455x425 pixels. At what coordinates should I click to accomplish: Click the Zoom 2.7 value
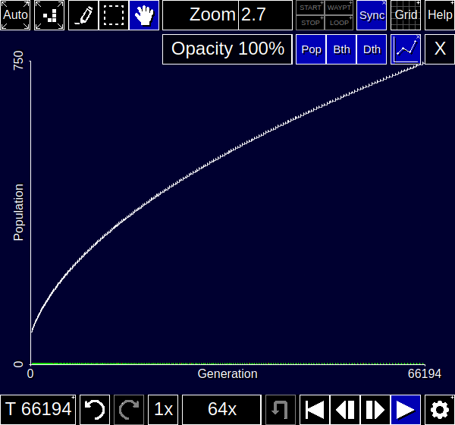point(227,14)
